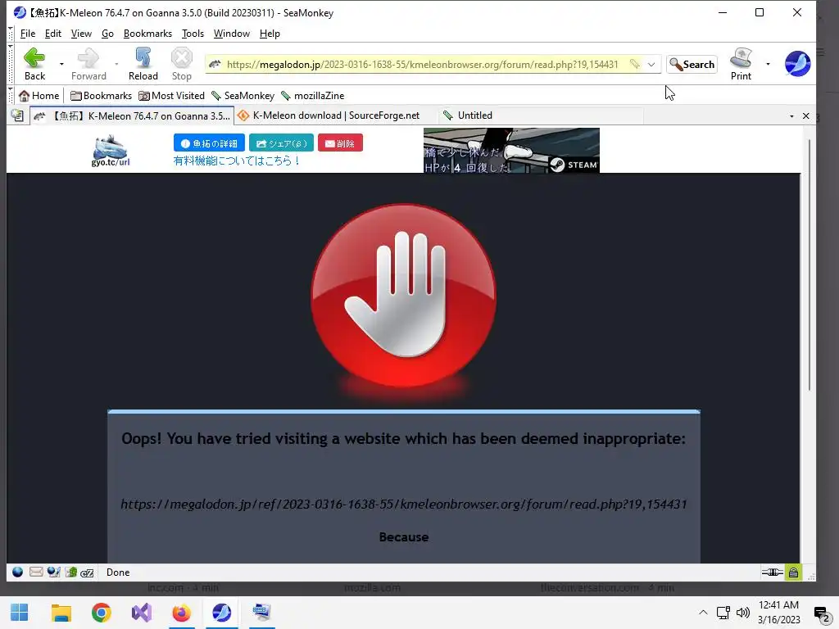Open the Window menu
Screen dimensions: 839x629
pyautogui.click(x=232, y=34)
